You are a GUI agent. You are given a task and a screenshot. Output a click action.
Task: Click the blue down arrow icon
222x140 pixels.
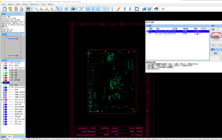coord(130,9)
